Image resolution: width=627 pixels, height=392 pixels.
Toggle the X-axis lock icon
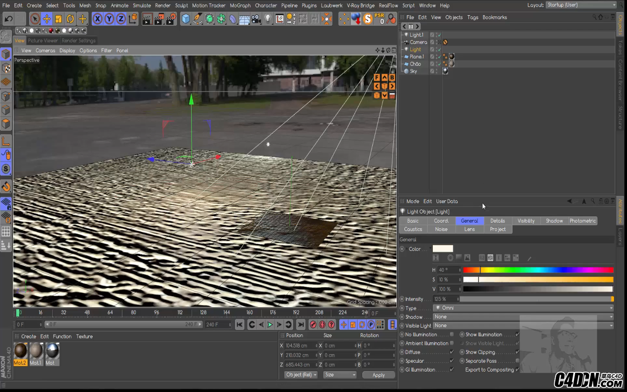coord(98,19)
